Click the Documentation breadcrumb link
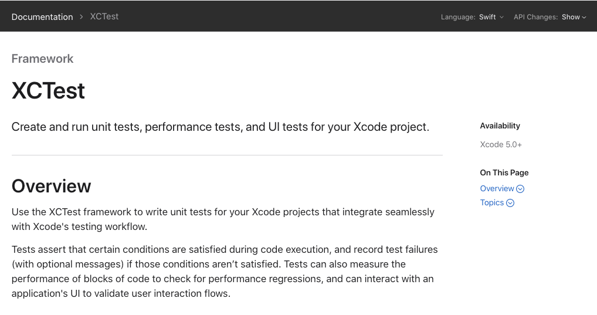Viewport: 597px width, 315px height. (42, 17)
